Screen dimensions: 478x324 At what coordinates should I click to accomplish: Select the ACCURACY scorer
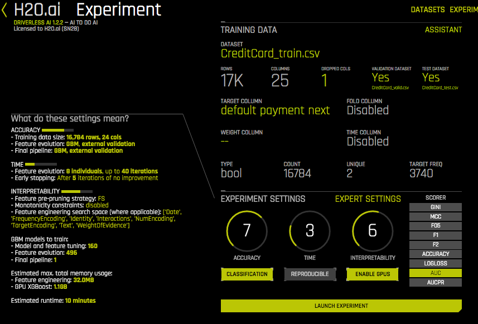click(435, 254)
